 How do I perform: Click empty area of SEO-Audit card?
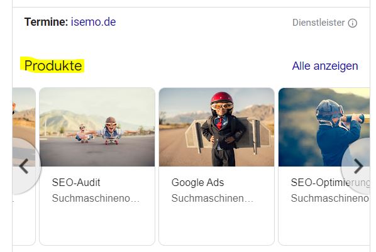97,224
